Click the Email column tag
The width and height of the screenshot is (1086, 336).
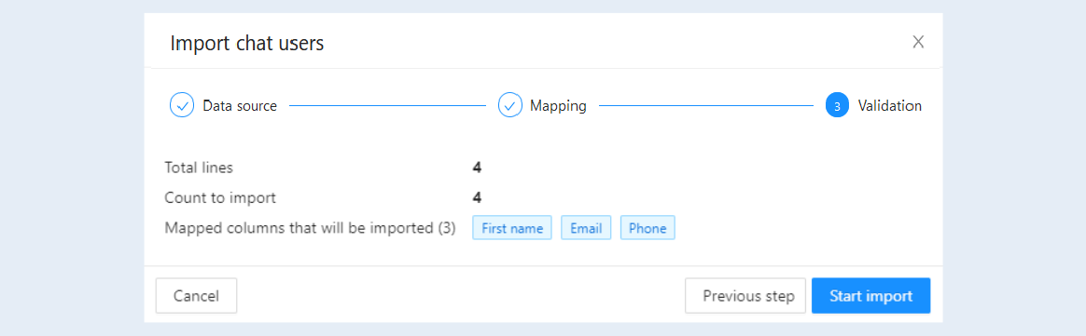pyautogui.click(x=586, y=228)
